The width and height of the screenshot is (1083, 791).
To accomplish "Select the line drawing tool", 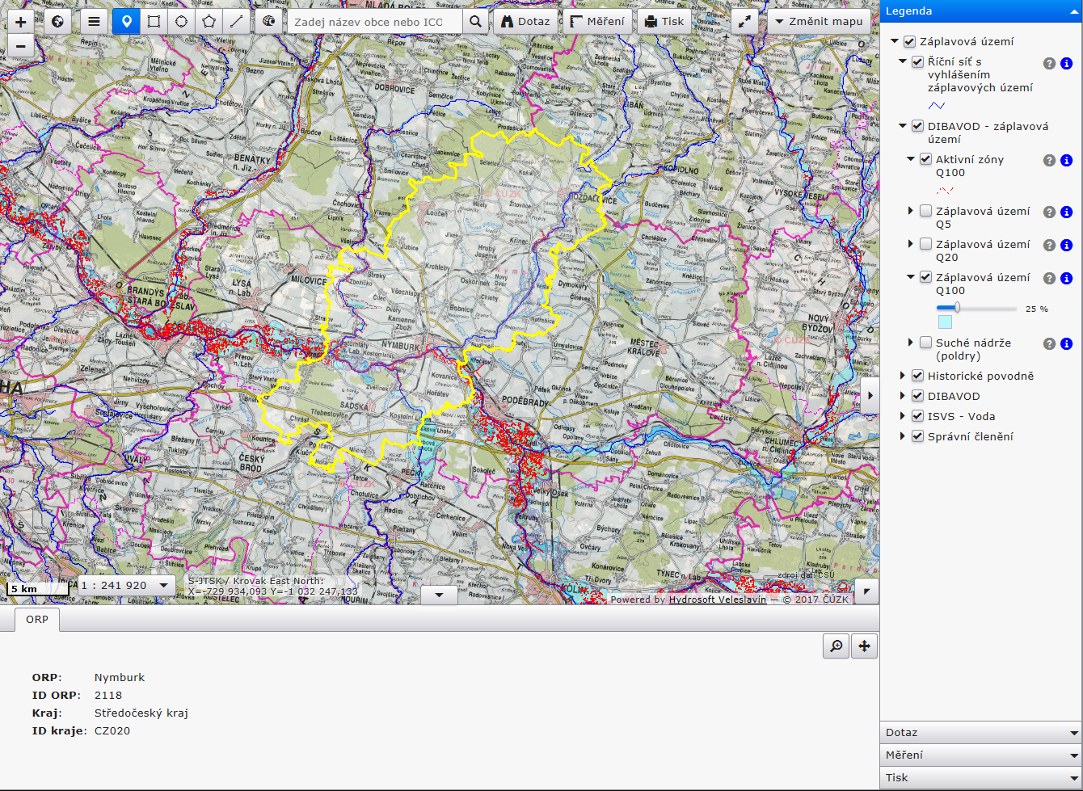I will [236, 22].
